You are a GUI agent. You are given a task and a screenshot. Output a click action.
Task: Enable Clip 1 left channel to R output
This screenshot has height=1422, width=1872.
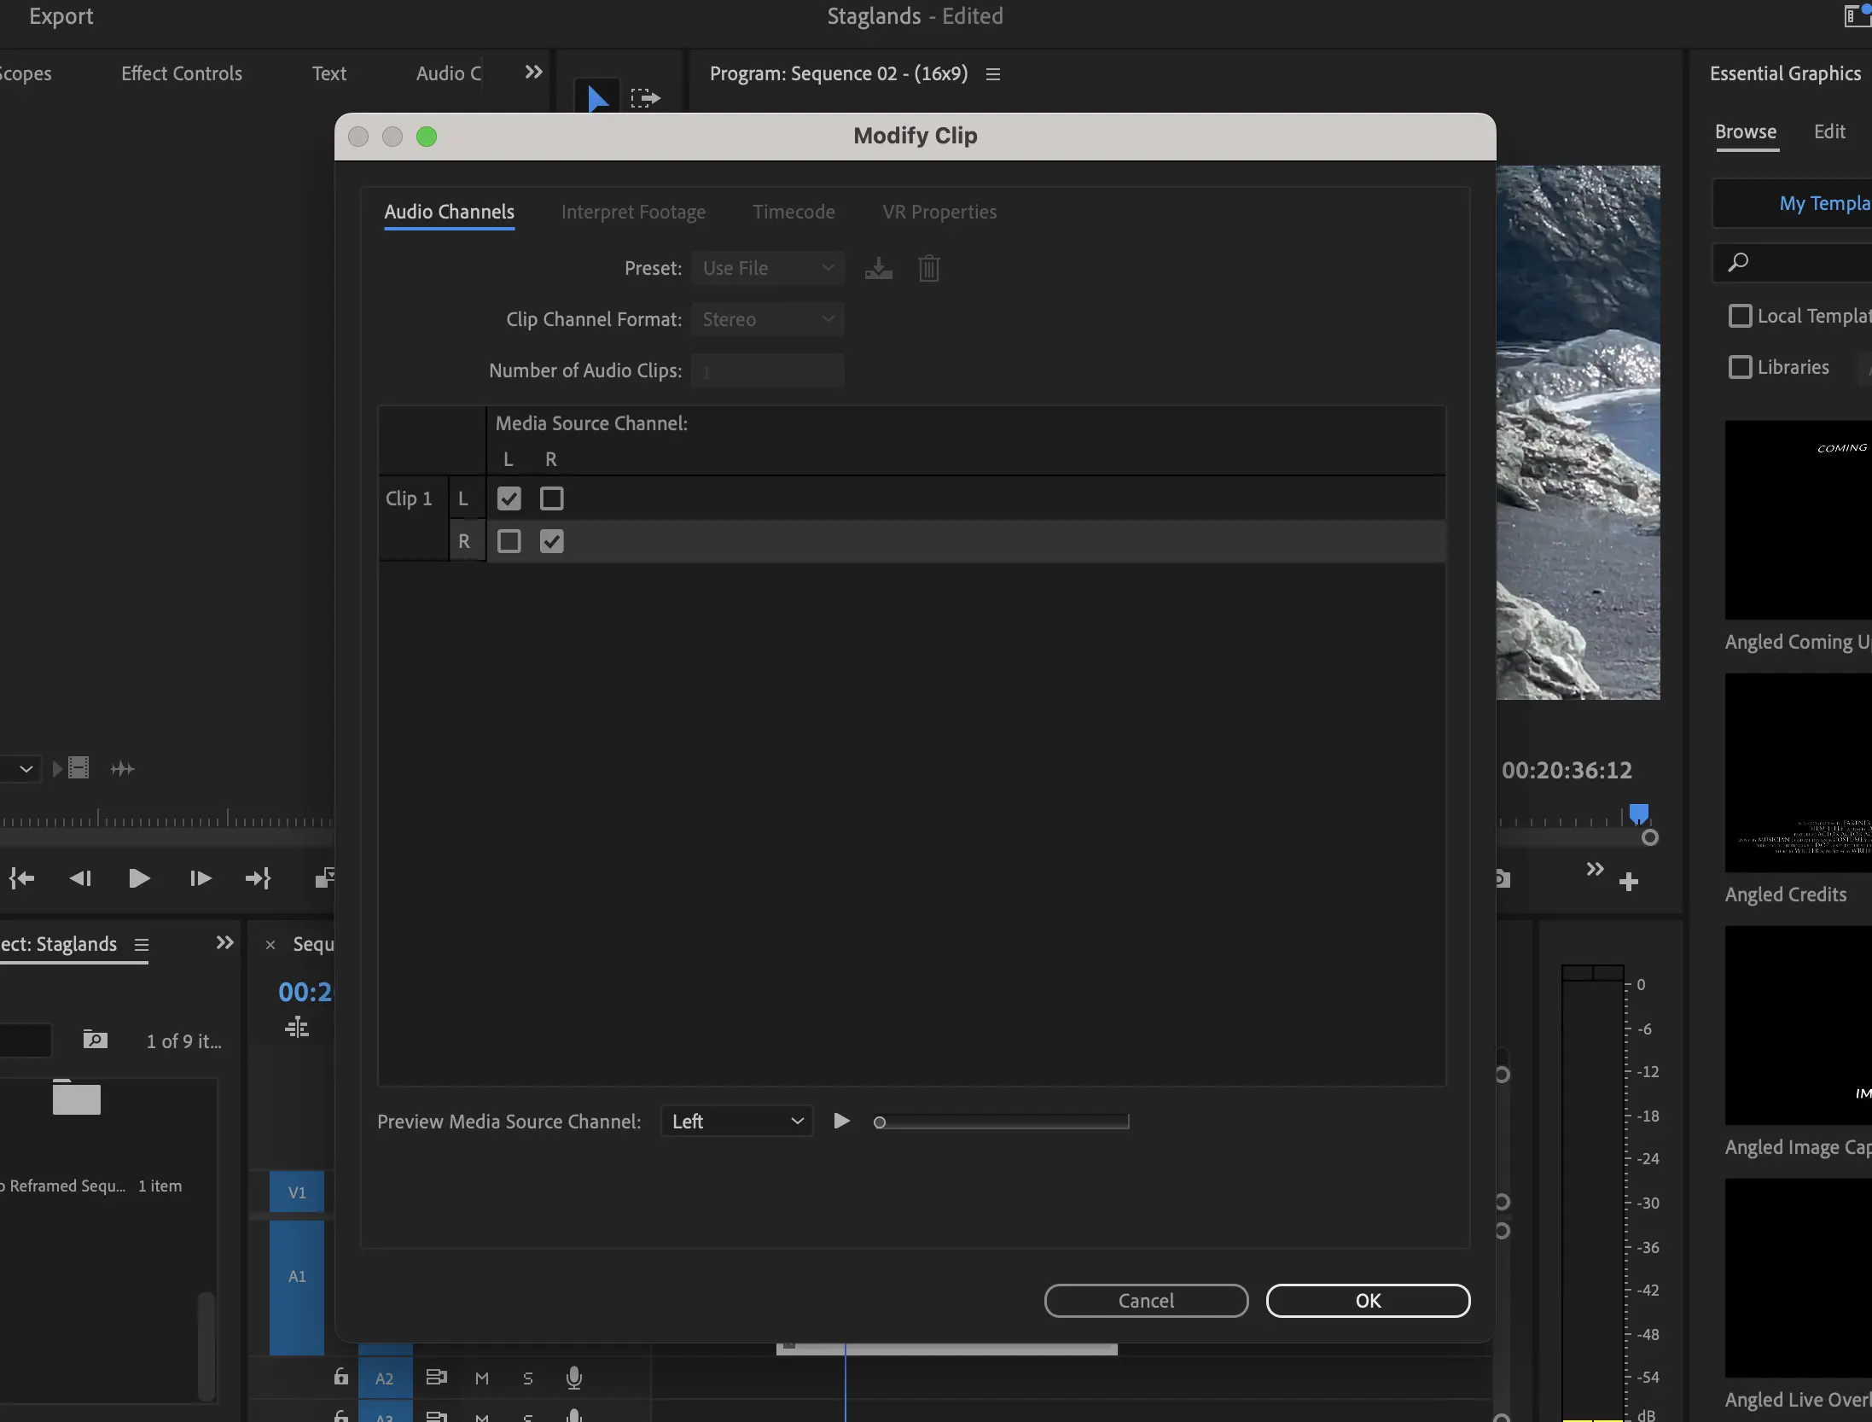[x=550, y=498]
